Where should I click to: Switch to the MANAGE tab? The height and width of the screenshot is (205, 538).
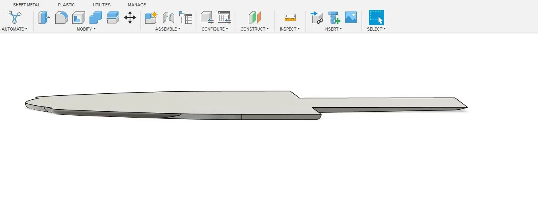[x=137, y=5]
